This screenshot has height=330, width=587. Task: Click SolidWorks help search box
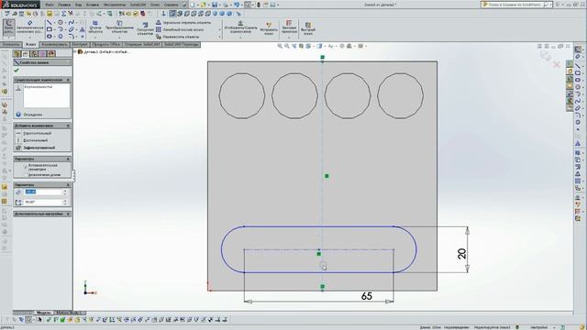[516, 5]
